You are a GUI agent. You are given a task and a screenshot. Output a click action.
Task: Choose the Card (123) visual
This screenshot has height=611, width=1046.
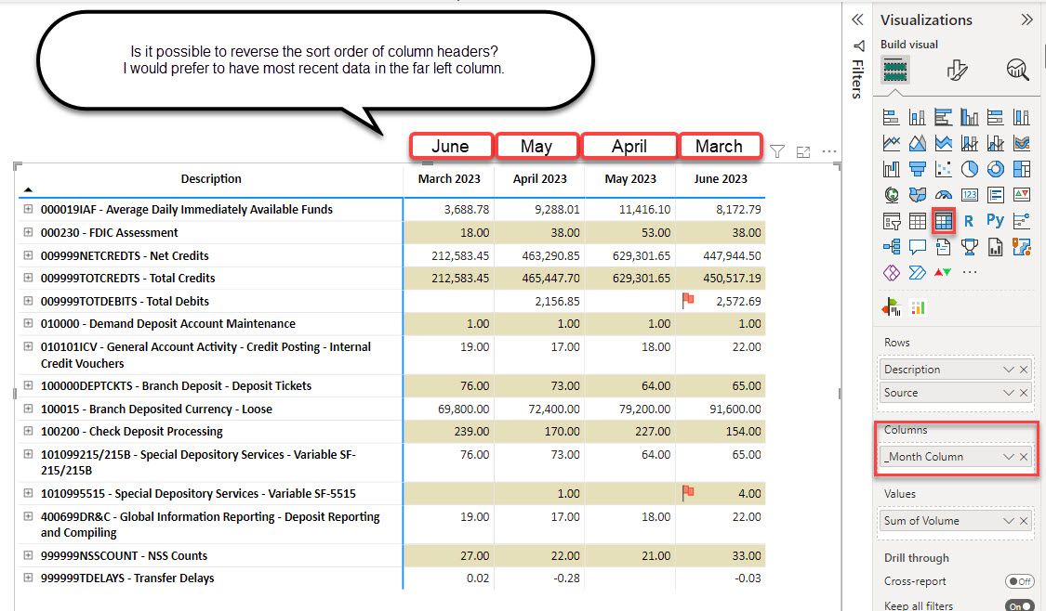click(x=969, y=195)
